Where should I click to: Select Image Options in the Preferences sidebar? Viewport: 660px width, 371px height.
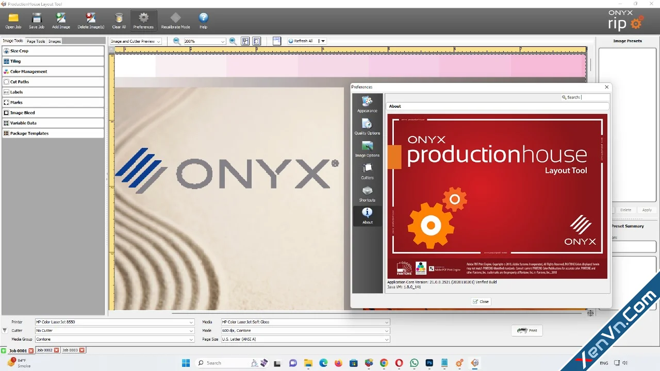coord(367,149)
